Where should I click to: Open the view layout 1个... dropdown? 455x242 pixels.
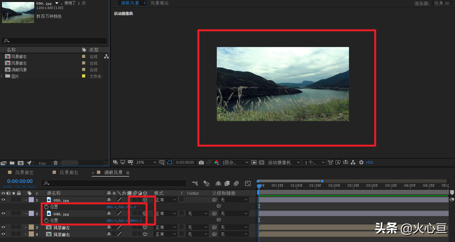(x=315, y=162)
